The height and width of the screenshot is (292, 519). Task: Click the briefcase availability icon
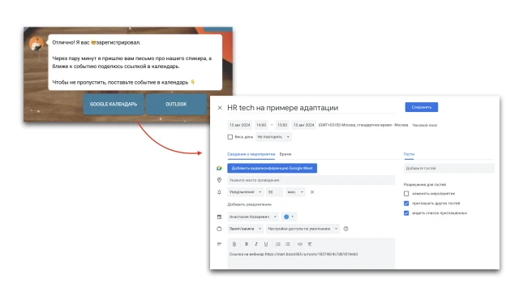pyautogui.click(x=219, y=229)
